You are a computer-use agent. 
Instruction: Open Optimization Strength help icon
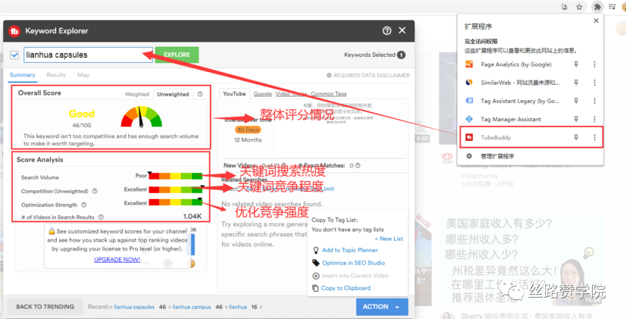tap(84, 205)
